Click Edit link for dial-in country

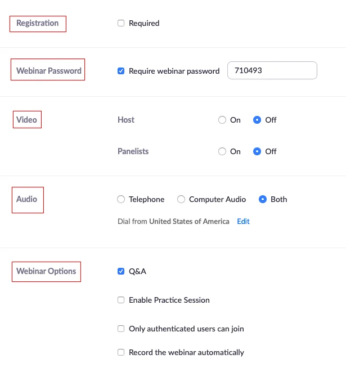click(x=243, y=222)
